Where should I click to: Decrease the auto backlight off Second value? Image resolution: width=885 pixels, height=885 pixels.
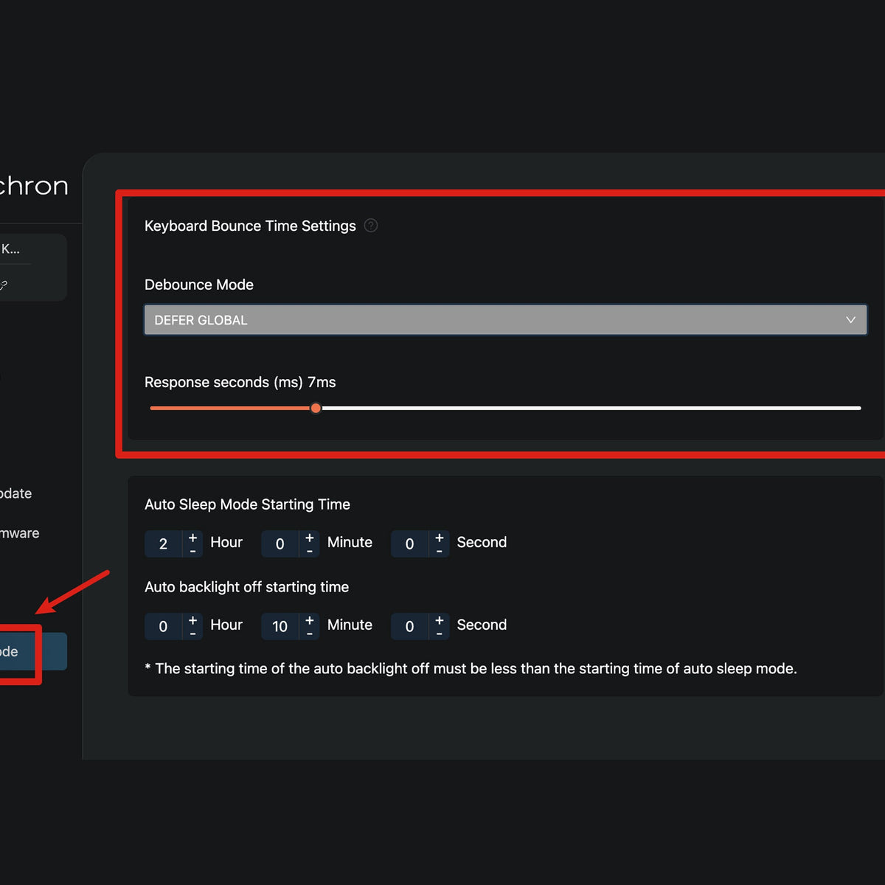(x=438, y=633)
